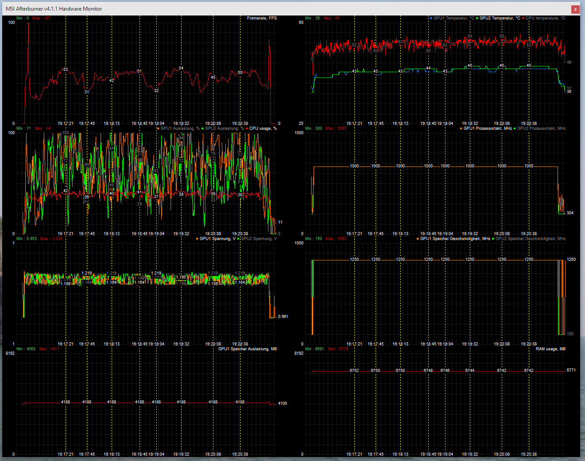Viewport: 585px width, 461px height.
Task: Click the Min : 4063 memory usage value
Action: [x=26, y=349]
